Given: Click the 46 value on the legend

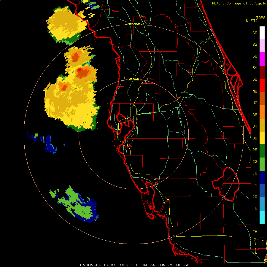Looking at the screenshot, I should tap(255, 91).
